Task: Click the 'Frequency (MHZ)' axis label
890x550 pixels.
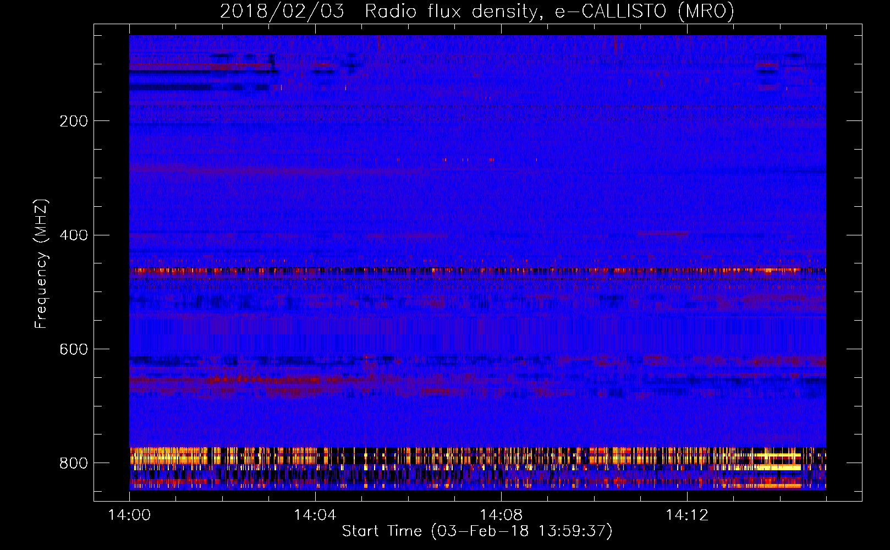Action: [41, 264]
